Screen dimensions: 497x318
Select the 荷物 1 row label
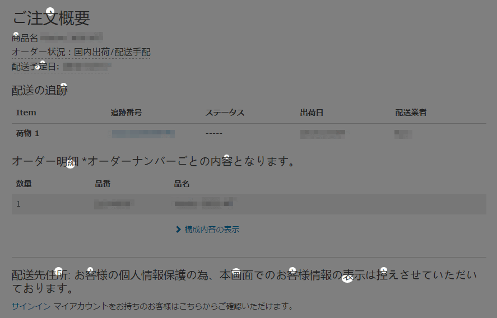[x=27, y=134]
